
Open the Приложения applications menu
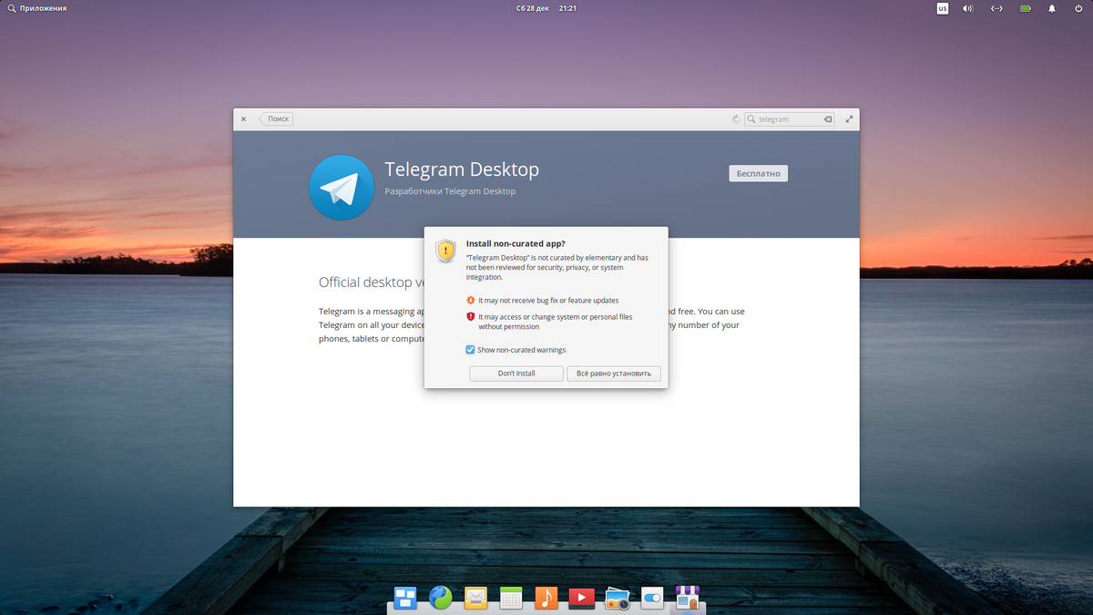36,8
